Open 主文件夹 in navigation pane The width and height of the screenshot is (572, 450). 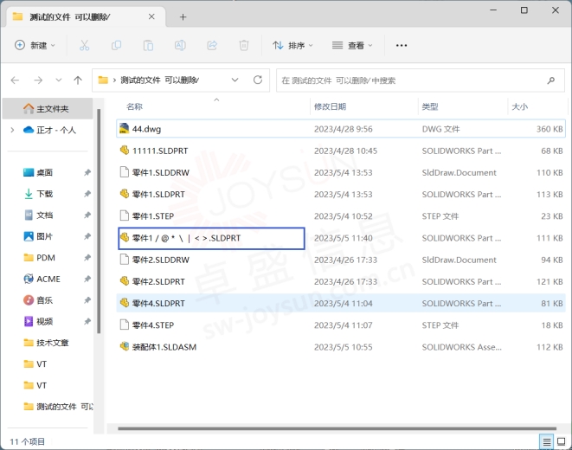coord(48,109)
